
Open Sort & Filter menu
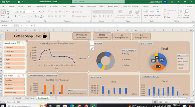coord(180,14)
